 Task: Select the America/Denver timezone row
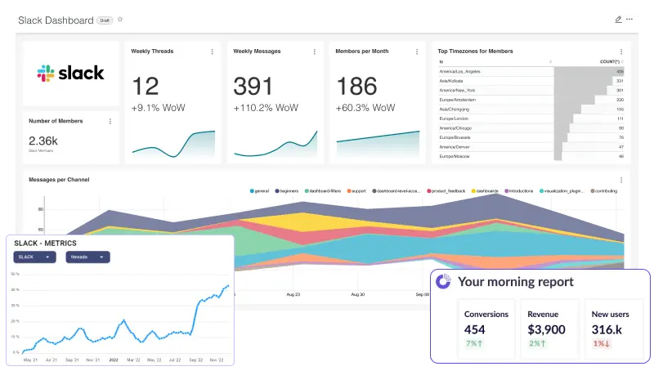click(x=531, y=147)
